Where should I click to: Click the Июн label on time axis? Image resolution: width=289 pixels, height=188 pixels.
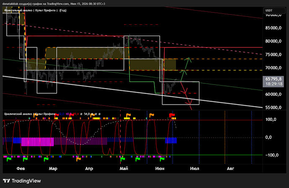click(x=160, y=168)
